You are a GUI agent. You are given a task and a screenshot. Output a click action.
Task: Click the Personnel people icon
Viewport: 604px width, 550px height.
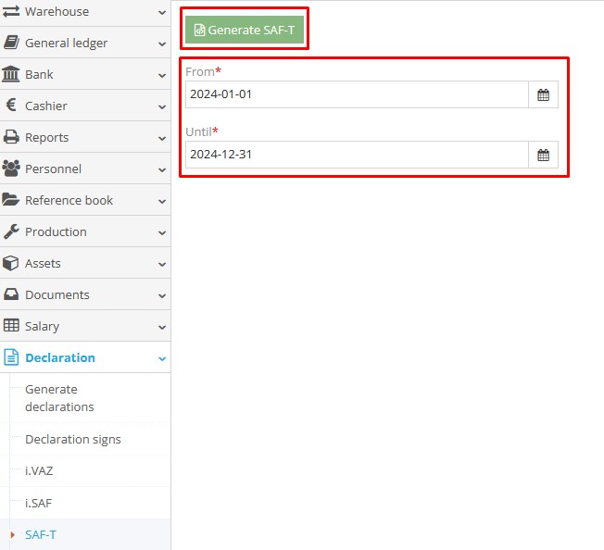tap(11, 169)
